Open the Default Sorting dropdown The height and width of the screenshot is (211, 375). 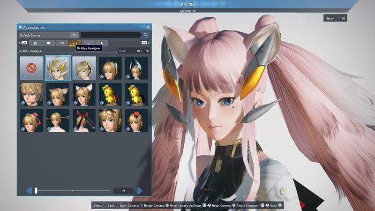[49, 35]
